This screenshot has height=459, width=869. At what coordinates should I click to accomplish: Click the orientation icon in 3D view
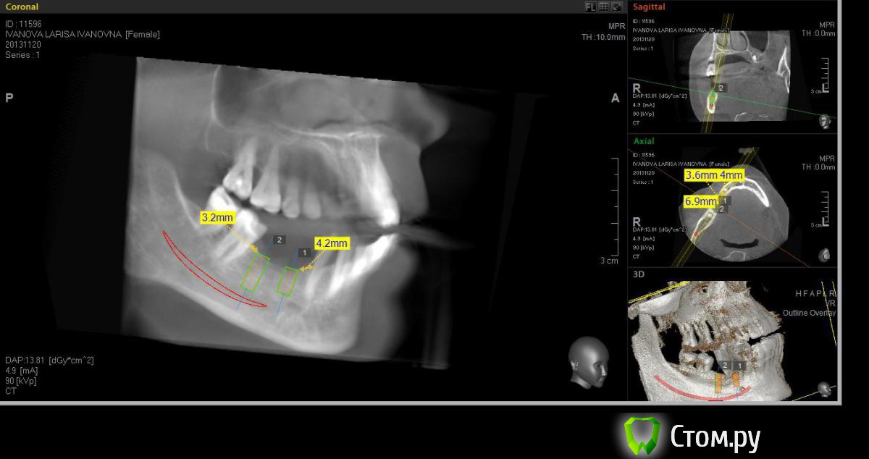pos(824,389)
